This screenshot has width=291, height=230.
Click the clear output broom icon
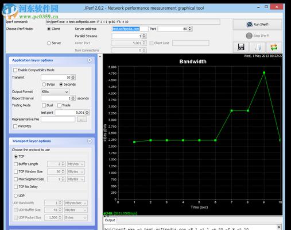point(258,47)
